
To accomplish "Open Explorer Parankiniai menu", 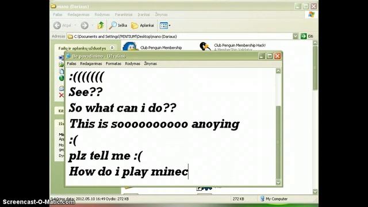I will 124,14.
